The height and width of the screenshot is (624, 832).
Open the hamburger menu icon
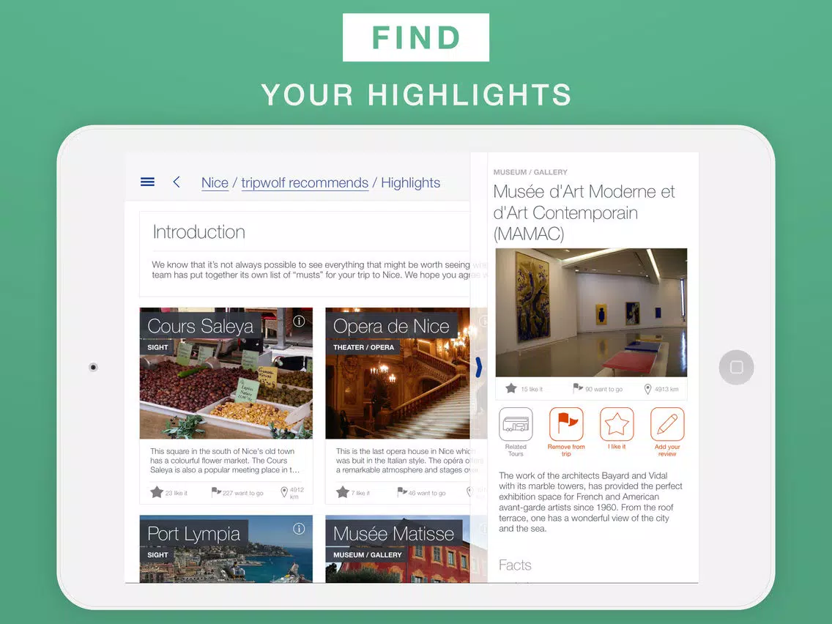click(x=147, y=182)
